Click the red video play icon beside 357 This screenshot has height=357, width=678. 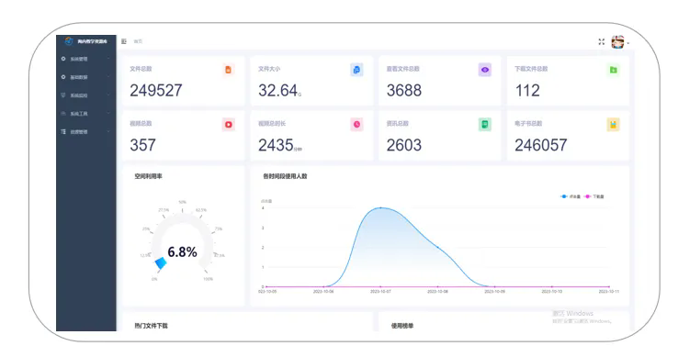tap(229, 125)
